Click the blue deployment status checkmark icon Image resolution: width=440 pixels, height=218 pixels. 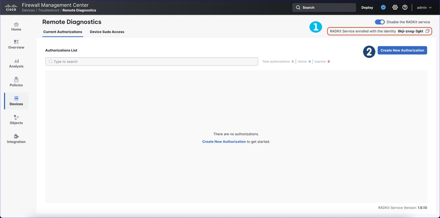(x=383, y=7)
